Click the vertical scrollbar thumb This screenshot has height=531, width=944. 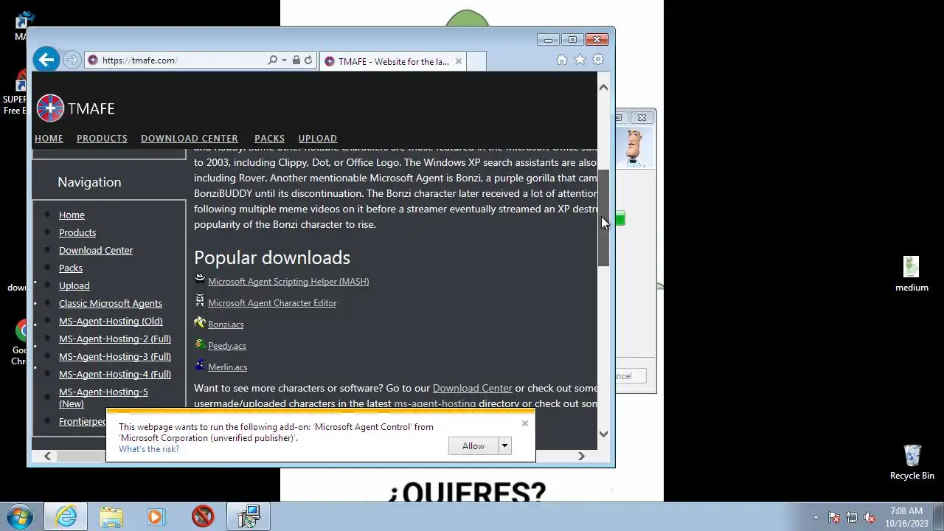(x=603, y=218)
